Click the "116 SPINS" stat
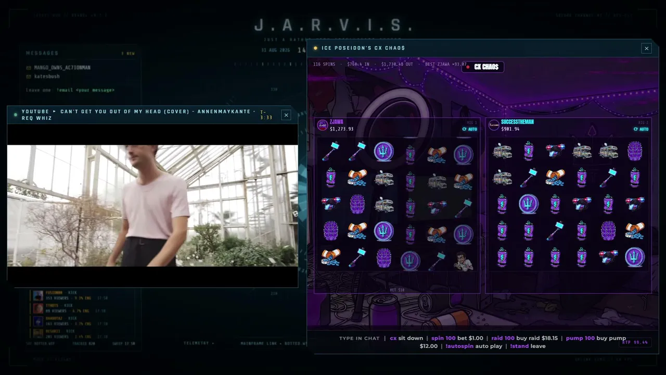Viewport: 666px width, 375px height. tap(324, 65)
